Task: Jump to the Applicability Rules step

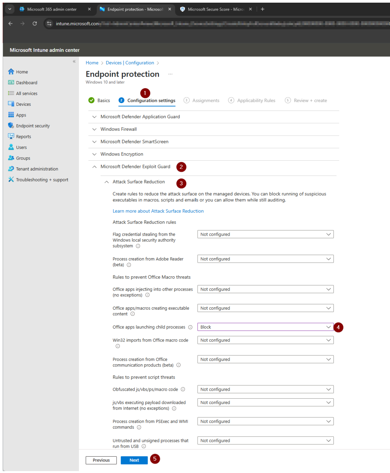Action: 252,100
